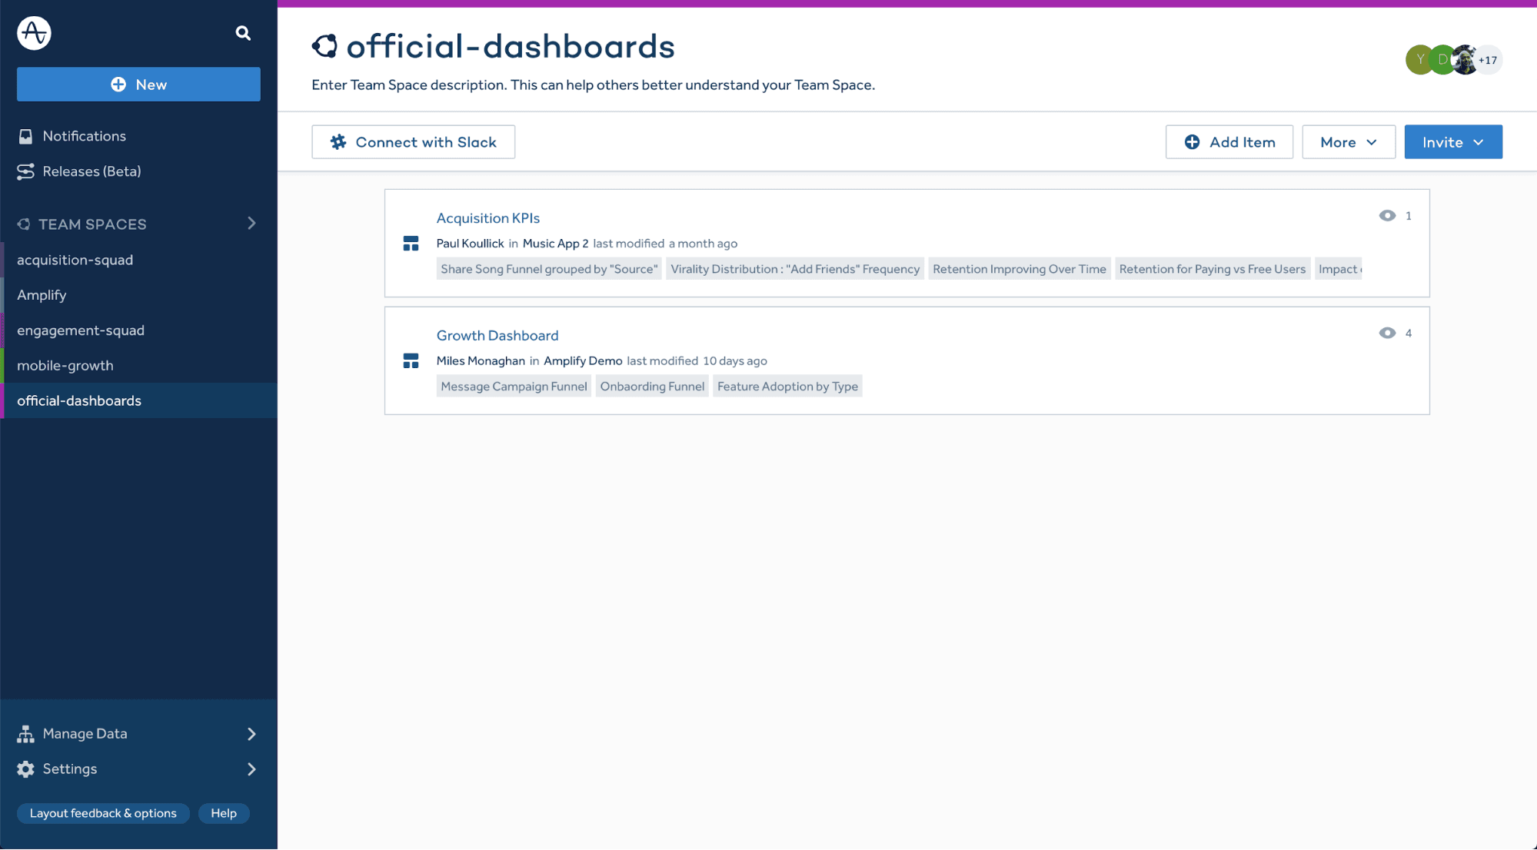
Task: Select the mobile-growth team space
Action: pyautogui.click(x=66, y=365)
